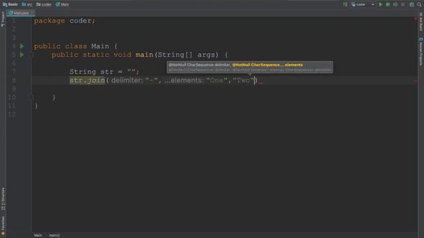The width and height of the screenshot is (424, 238).
Task: Click the Debug bug icon
Action: pyautogui.click(x=388, y=5)
